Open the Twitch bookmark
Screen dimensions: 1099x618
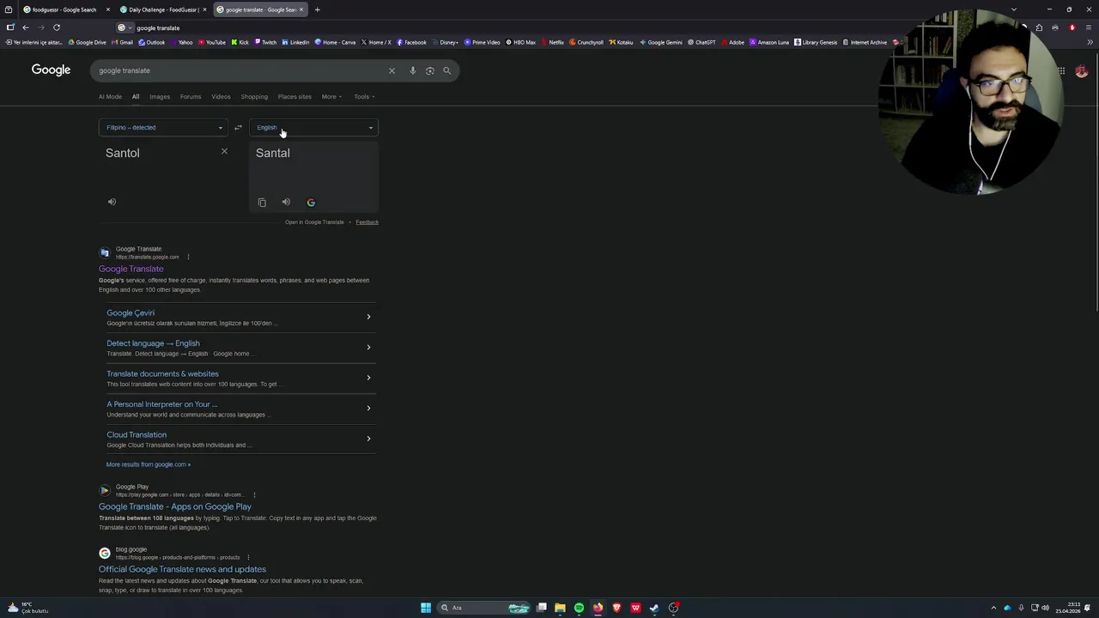[265, 42]
